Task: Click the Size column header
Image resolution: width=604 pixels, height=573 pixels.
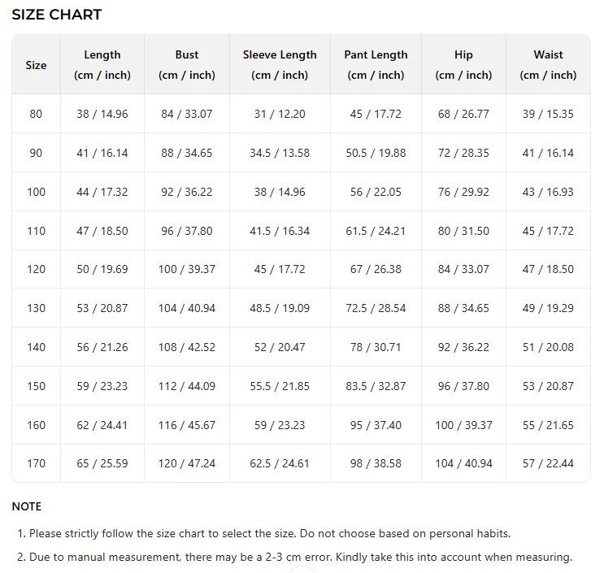Action: coord(37,65)
